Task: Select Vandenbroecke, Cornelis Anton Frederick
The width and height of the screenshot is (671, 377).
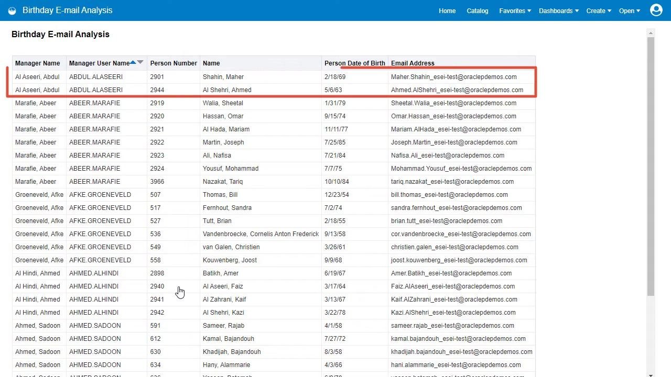Action: click(x=261, y=234)
